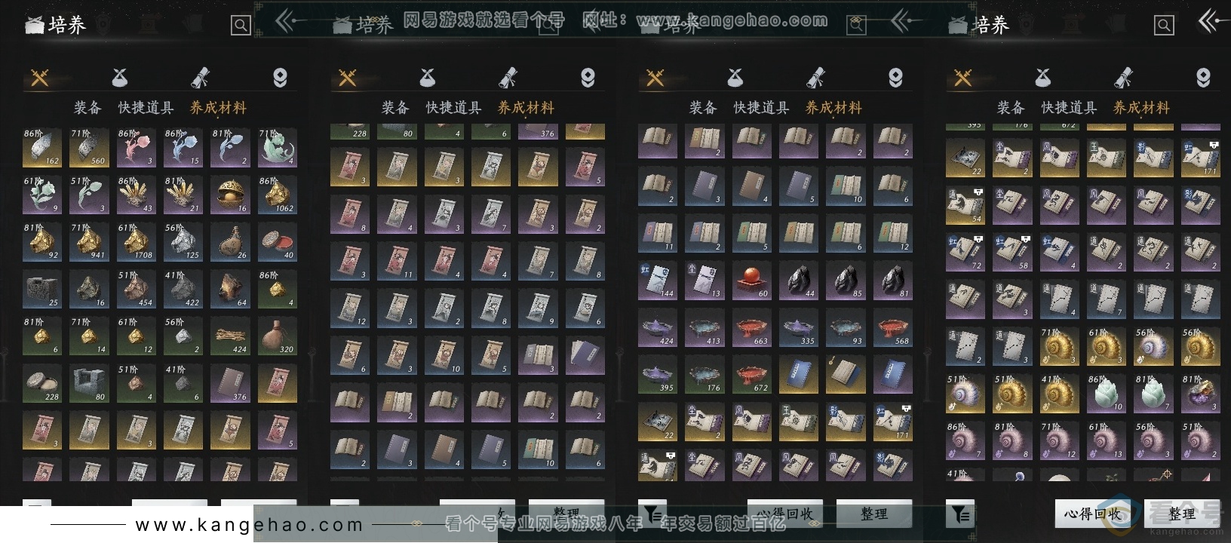Select scroll category icon in rightmost panel
Image resolution: width=1231 pixels, height=543 pixels.
[1123, 77]
